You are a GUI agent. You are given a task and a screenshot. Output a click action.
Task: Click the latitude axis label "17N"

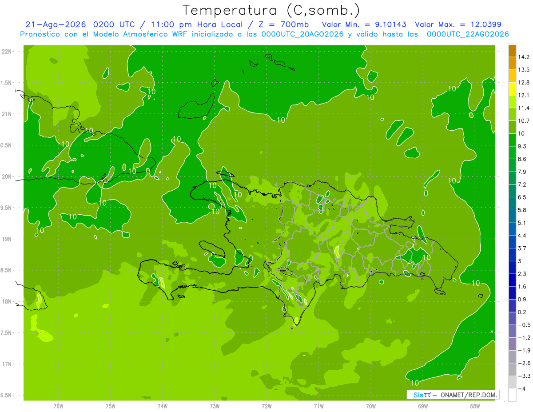click(x=8, y=364)
